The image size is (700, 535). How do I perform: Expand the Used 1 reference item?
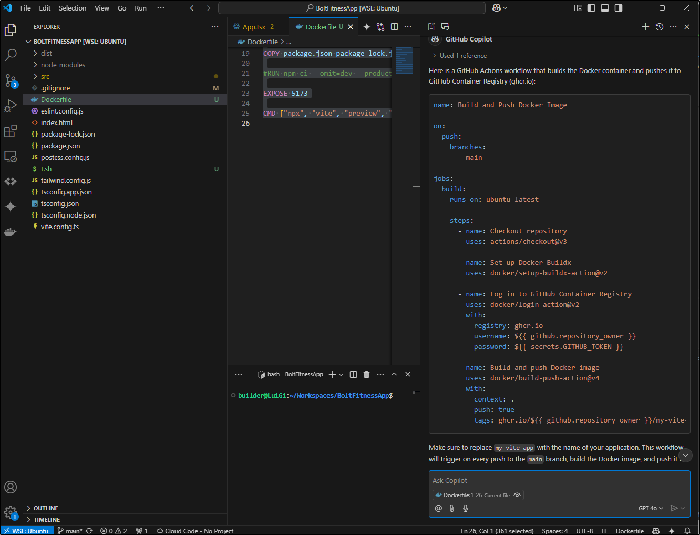[459, 56]
